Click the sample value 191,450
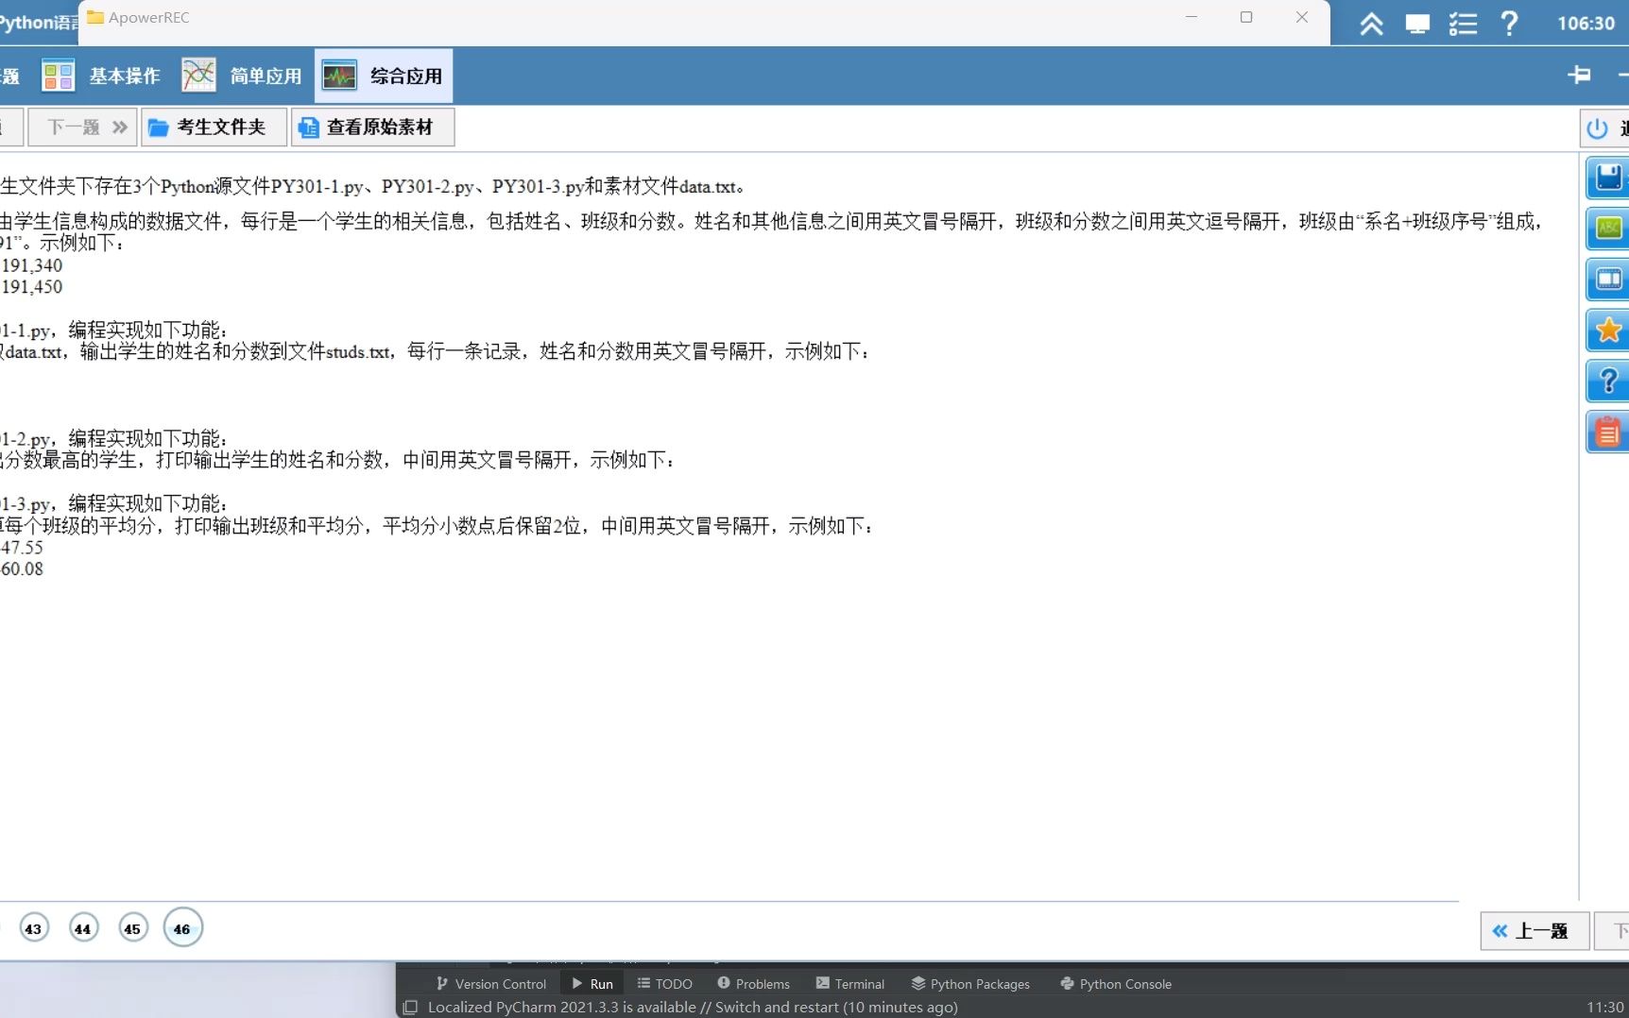 tap(32, 287)
